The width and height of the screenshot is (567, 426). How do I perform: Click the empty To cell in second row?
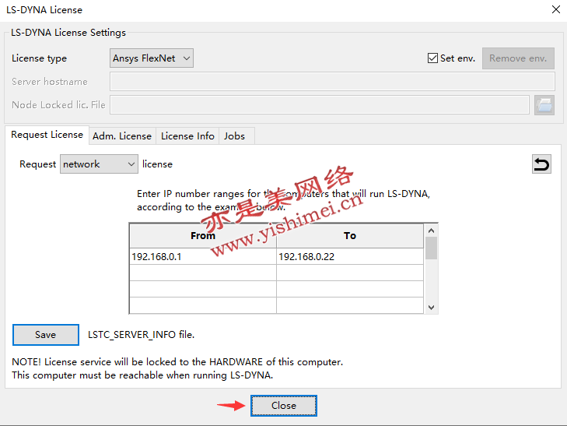[350, 273]
